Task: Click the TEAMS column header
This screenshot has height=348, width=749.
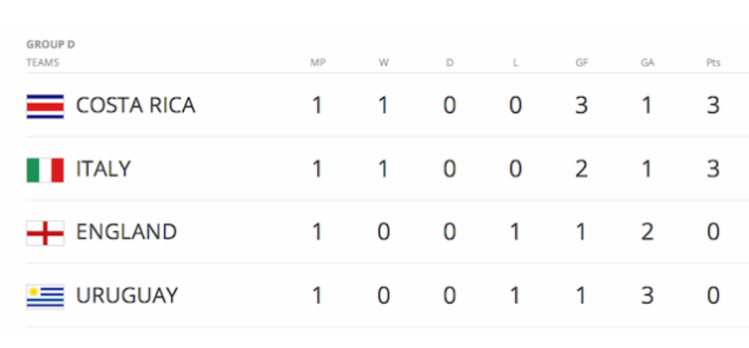Action: [x=43, y=63]
